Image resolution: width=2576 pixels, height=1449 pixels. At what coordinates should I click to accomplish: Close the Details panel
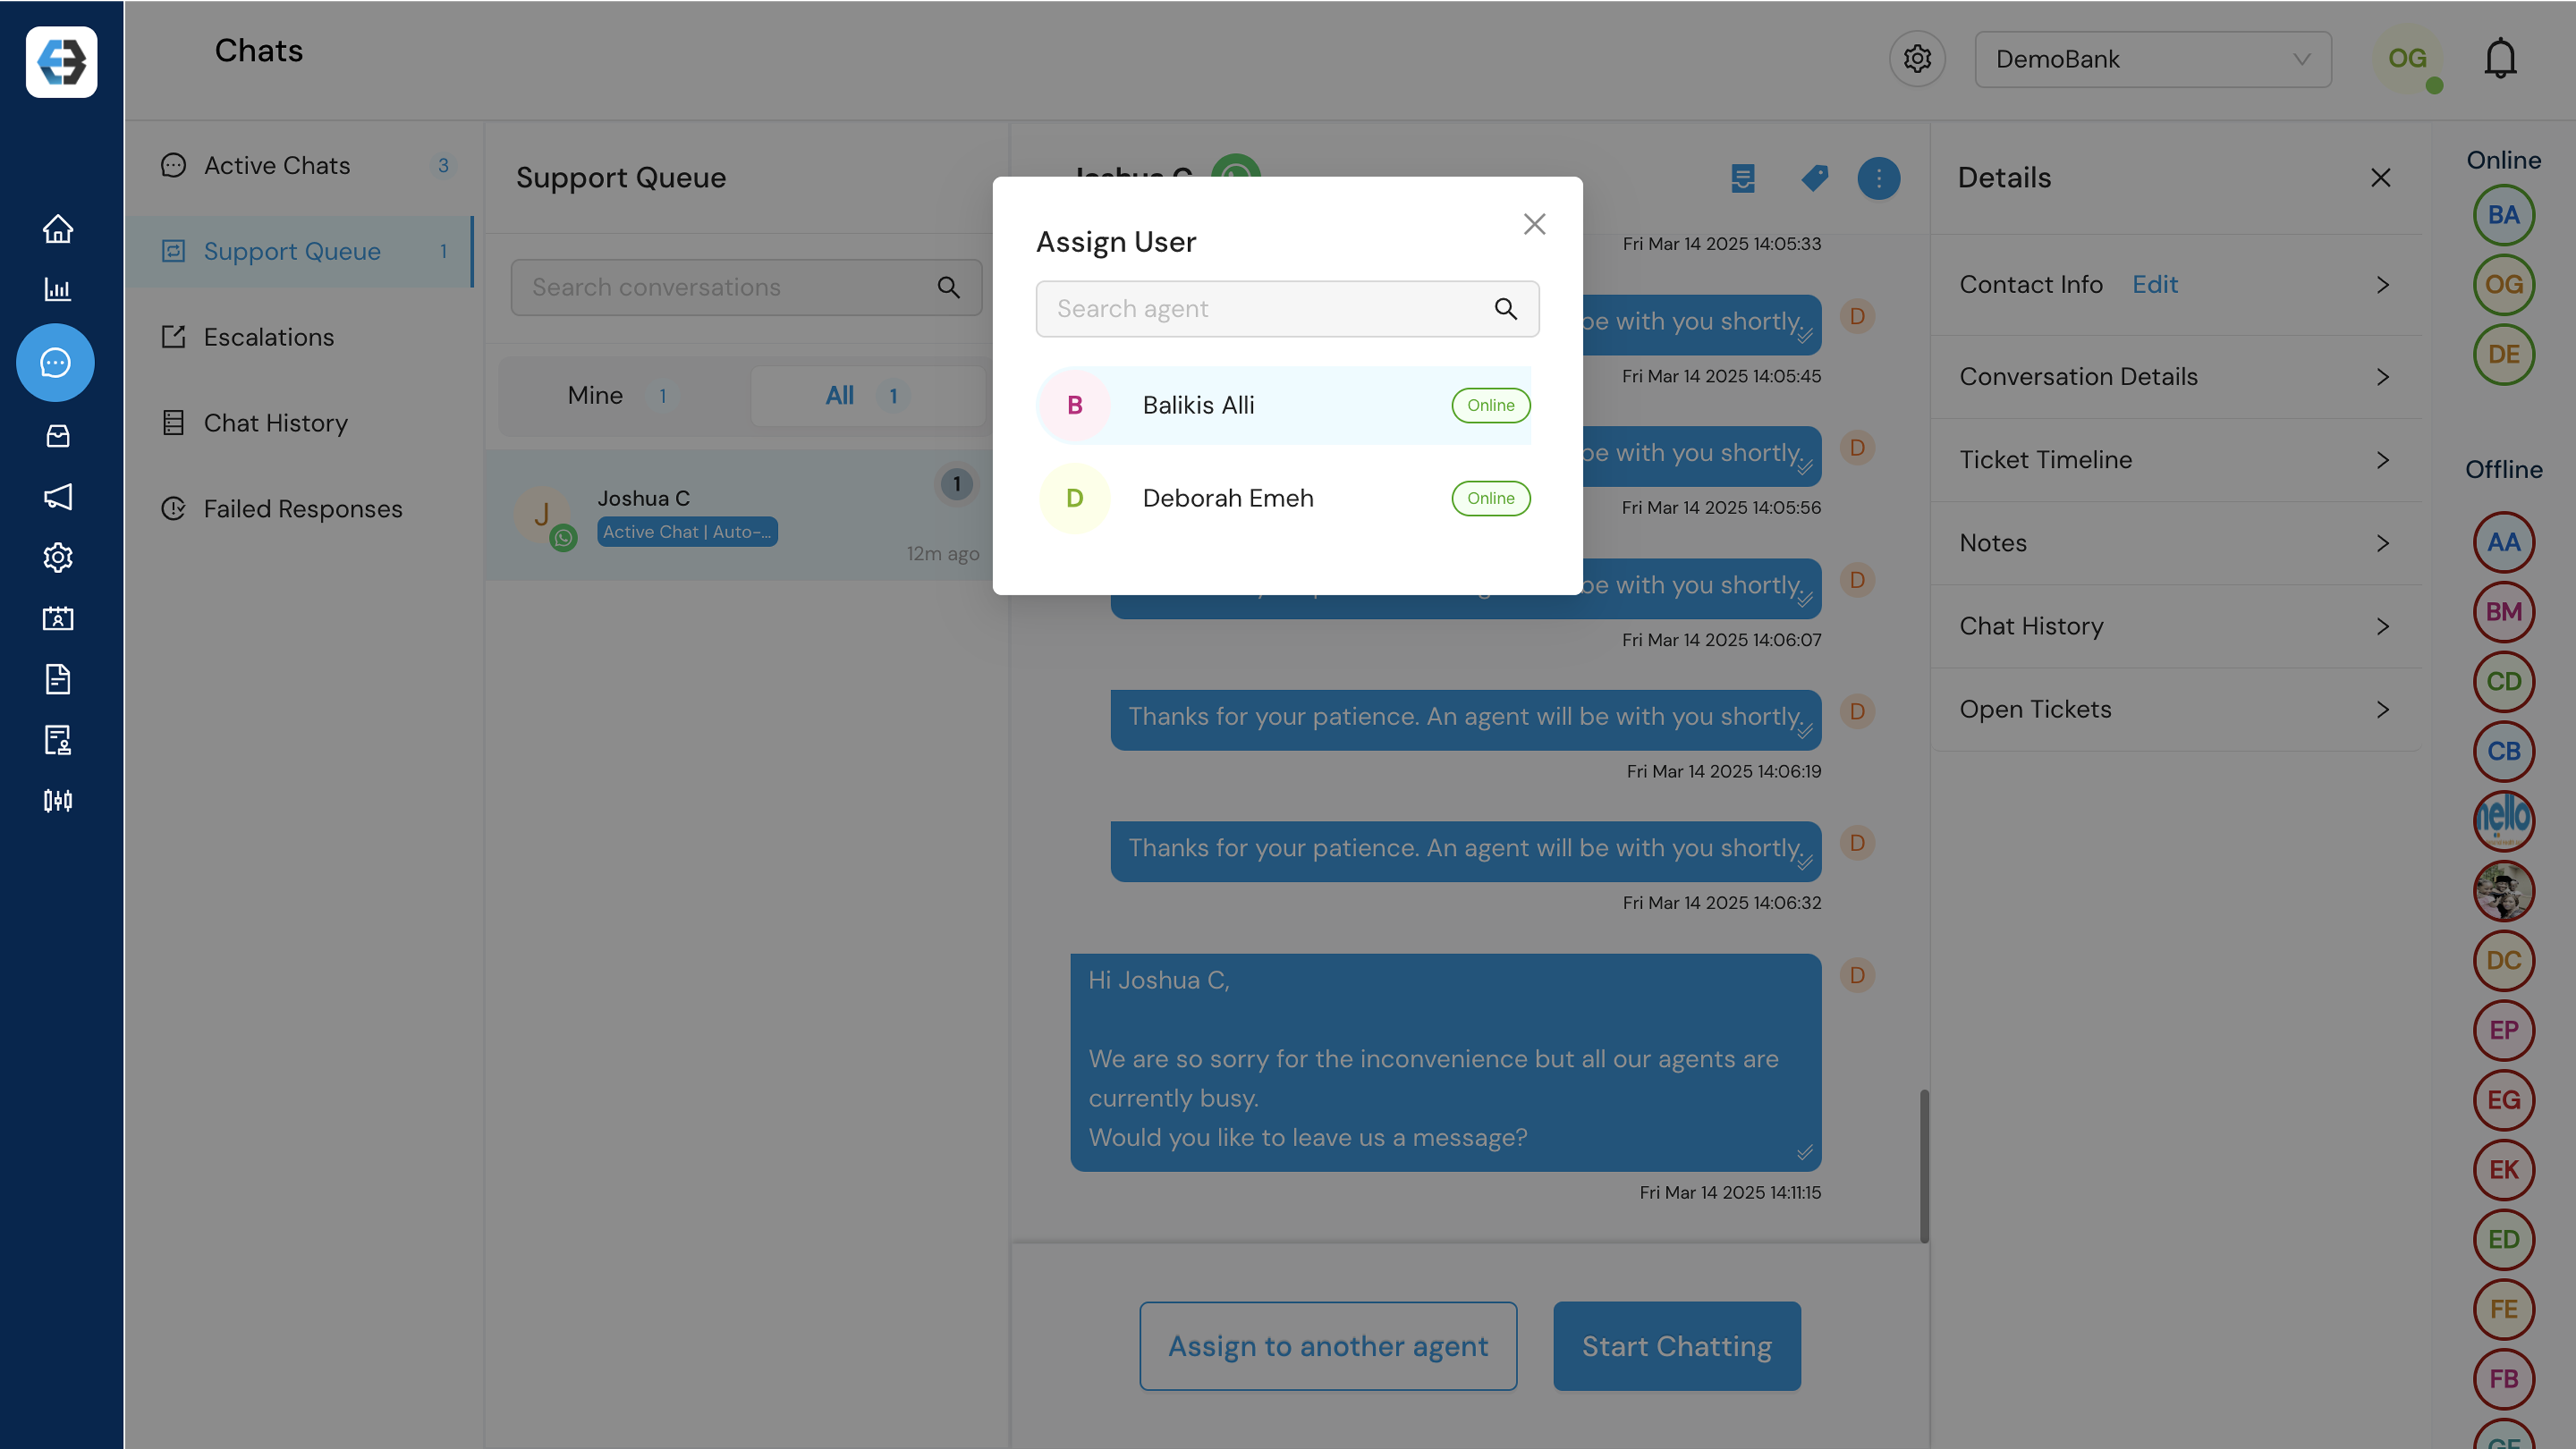coord(2380,178)
